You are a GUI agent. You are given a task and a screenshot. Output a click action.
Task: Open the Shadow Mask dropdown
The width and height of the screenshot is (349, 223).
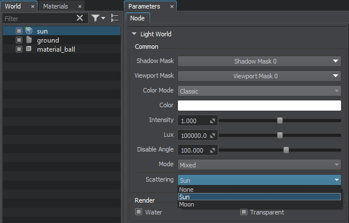point(259,61)
